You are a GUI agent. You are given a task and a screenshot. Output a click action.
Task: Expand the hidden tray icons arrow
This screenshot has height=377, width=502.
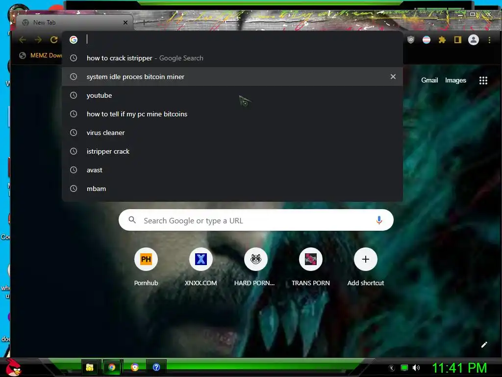click(392, 368)
